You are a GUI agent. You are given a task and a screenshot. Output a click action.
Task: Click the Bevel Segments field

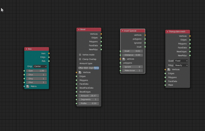click(89, 99)
